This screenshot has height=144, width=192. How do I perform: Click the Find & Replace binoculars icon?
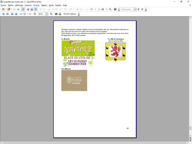point(91,9)
